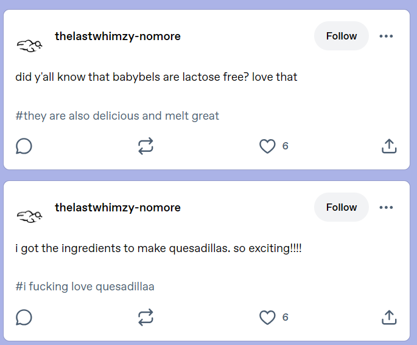Select the '#i fucking love quesadillaa' tag
This screenshot has width=417, height=345.
(85, 287)
